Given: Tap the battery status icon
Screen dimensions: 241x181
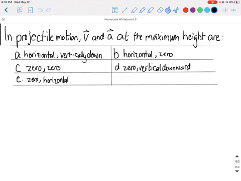Looking at the screenshot, I should [x=237, y=2].
